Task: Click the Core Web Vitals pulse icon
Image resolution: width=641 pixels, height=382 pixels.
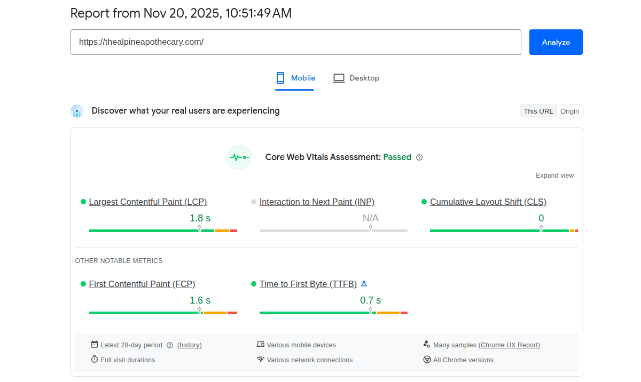Action: click(239, 157)
